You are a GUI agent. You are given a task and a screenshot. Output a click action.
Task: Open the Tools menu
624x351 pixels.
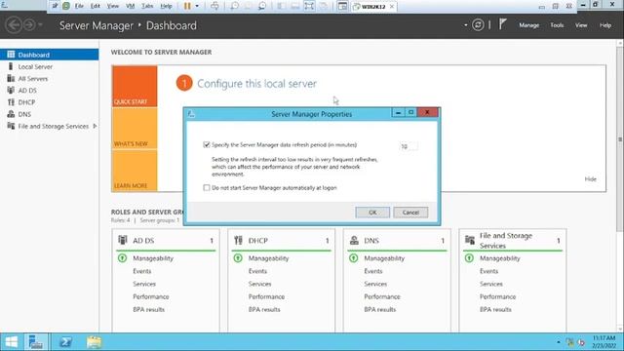557,25
